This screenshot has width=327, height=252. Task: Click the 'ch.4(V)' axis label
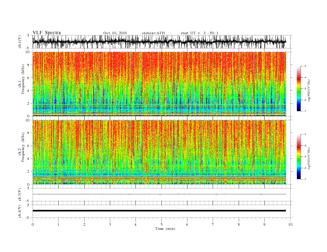(20, 211)
